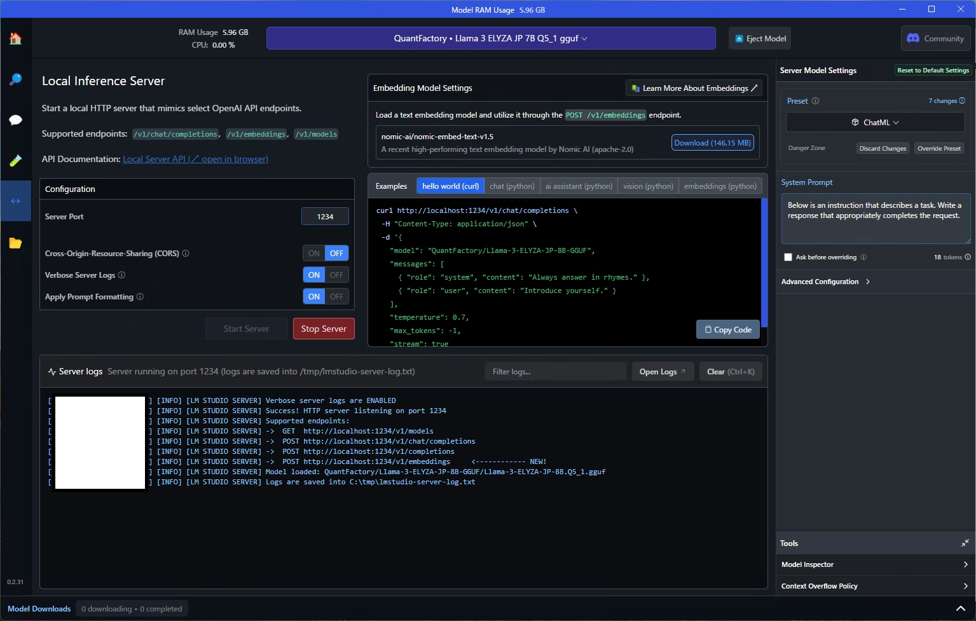The image size is (976, 621).
Task: Click the System Prompt text area
Action: (x=876, y=218)
